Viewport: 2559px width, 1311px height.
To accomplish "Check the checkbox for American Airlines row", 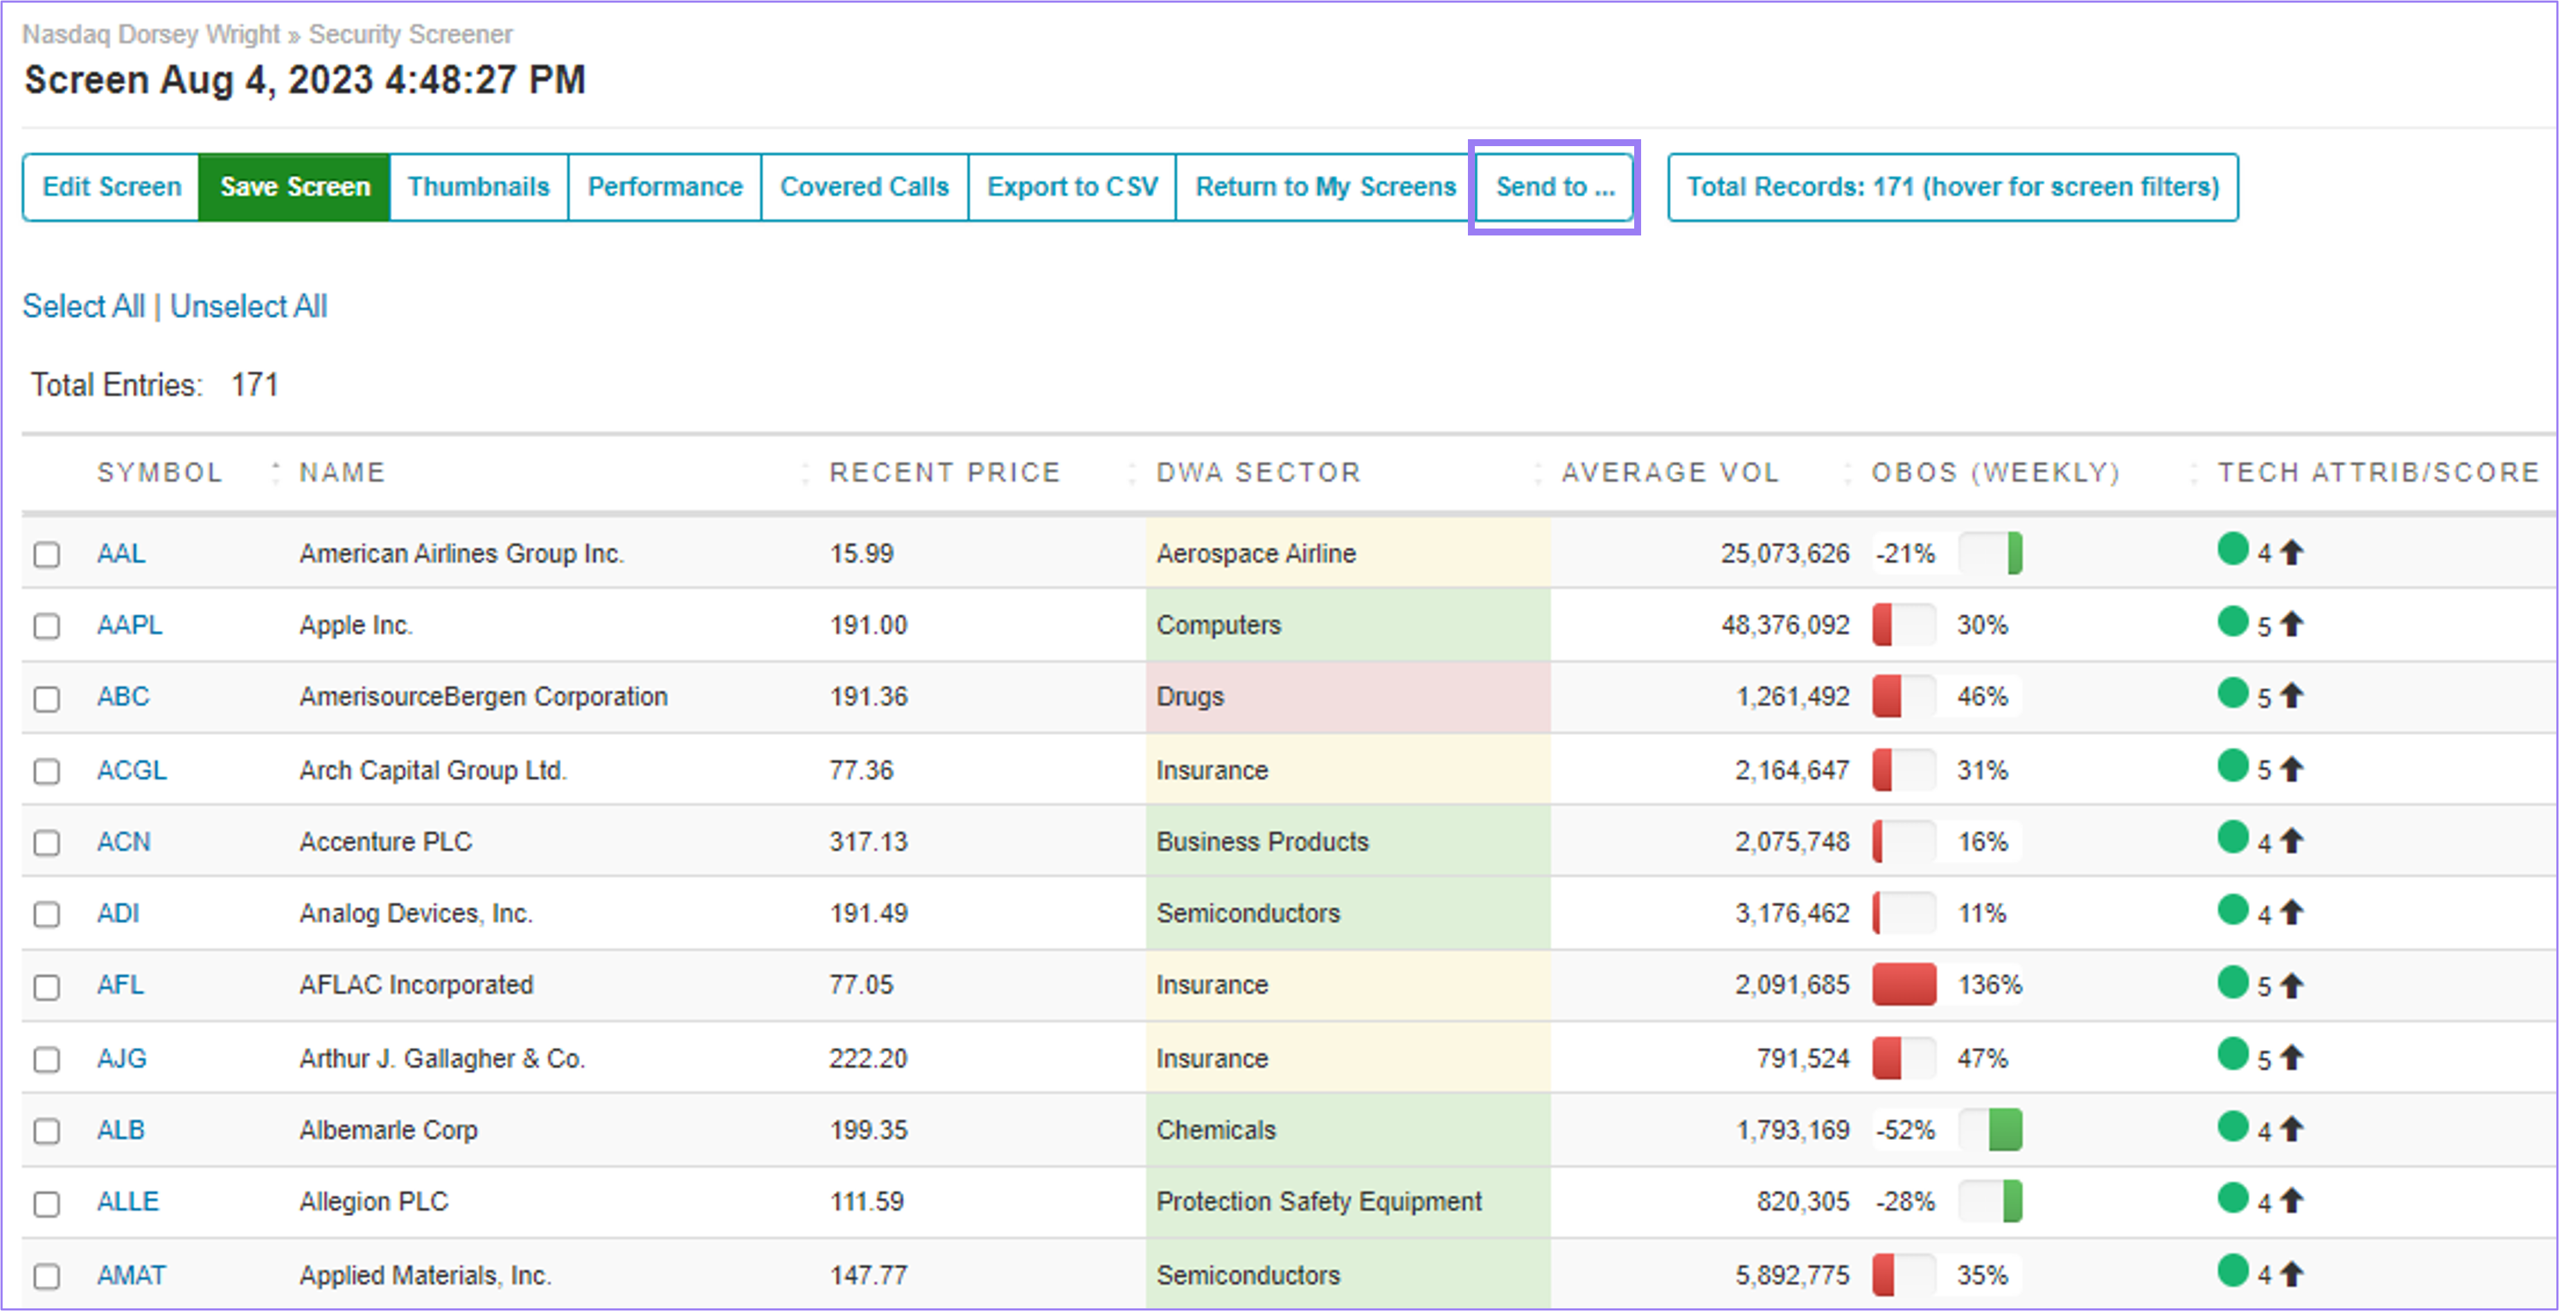I will (x=46, y=555).
